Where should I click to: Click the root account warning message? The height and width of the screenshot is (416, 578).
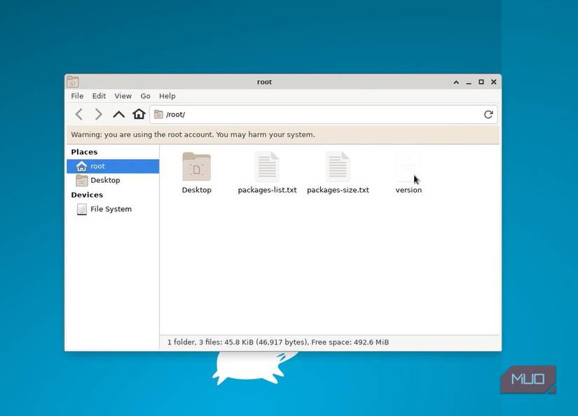point(193,134)
